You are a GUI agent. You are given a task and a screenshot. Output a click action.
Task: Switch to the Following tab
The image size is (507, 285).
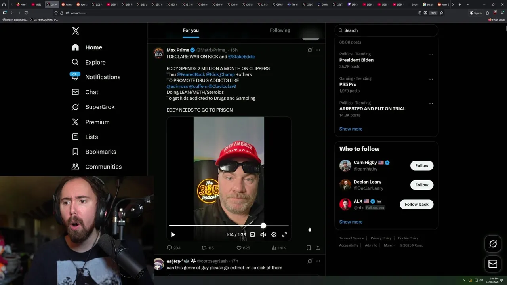280,30
